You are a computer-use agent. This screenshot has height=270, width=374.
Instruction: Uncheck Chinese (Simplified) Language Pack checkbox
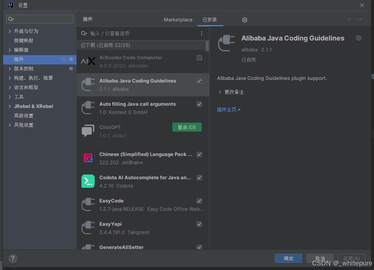pos(199,154)
